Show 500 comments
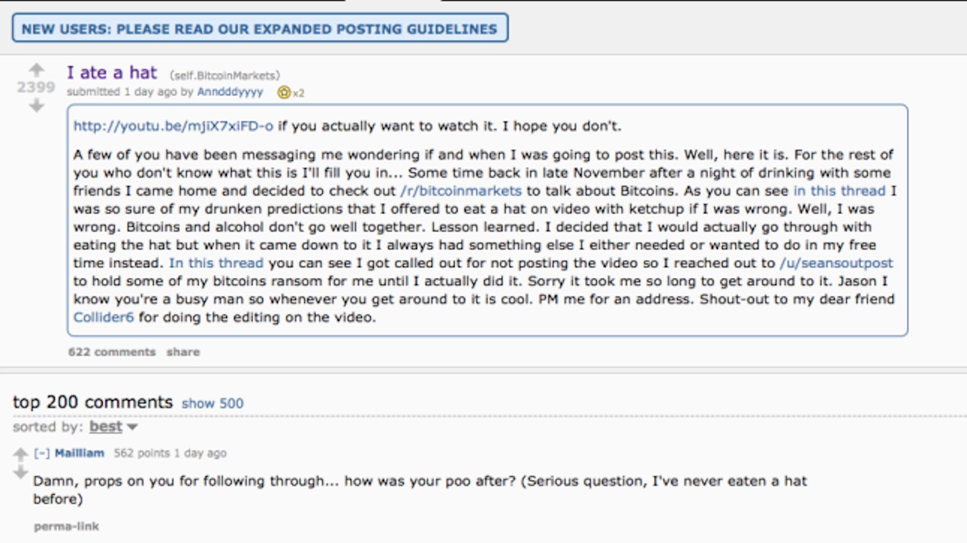 click(212, 403)
